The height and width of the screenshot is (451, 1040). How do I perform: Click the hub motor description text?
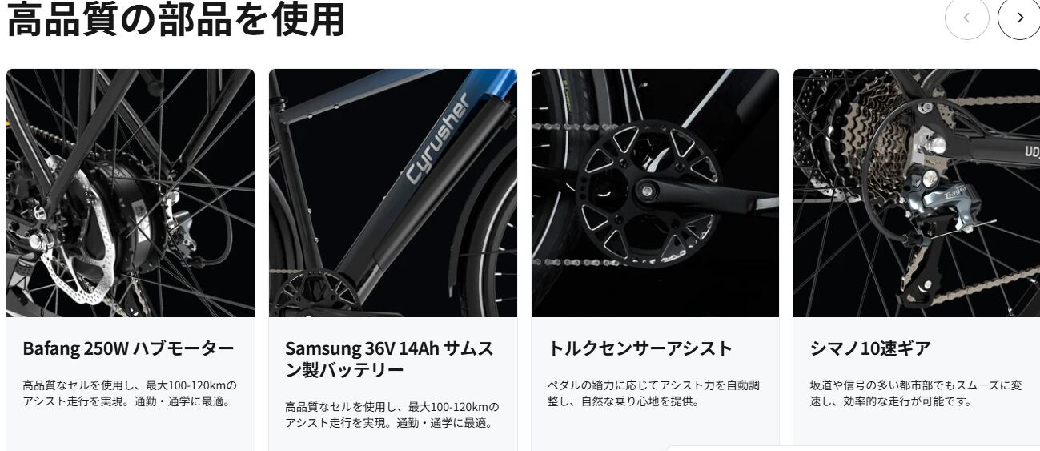tap(130, 393)
